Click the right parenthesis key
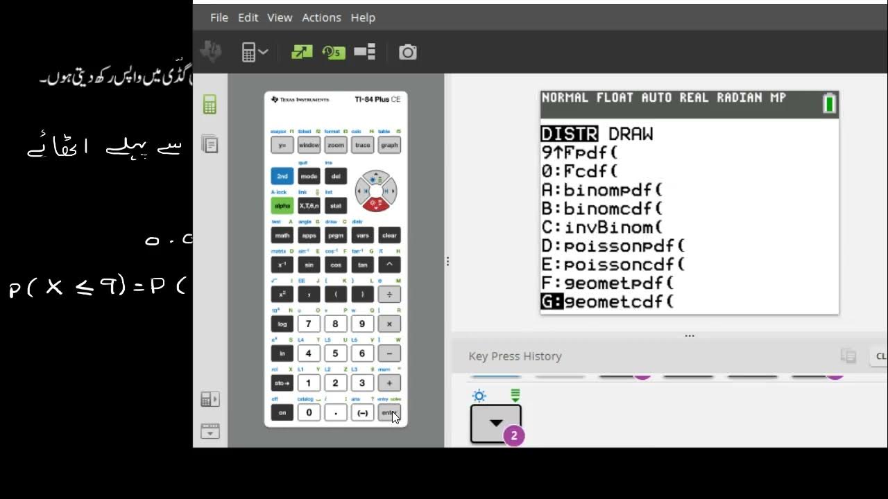888x499 pixels. [x=362, y=295]
